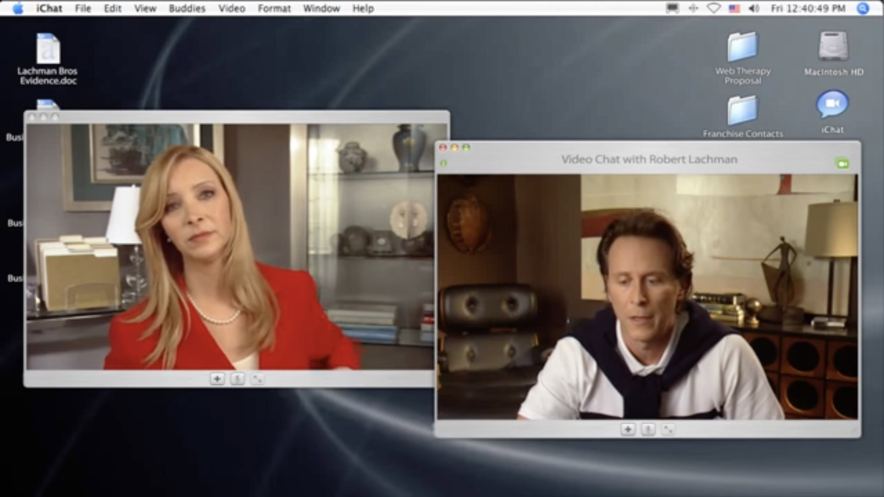Zoom the Robert Lachman video chat window
The height and width of the screenshot is (497, 884).
coord(466,148)
